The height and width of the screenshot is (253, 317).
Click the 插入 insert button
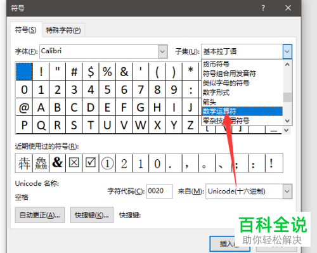pos(230,243)
